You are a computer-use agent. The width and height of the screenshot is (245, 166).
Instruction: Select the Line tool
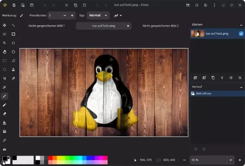click(13, 25)
